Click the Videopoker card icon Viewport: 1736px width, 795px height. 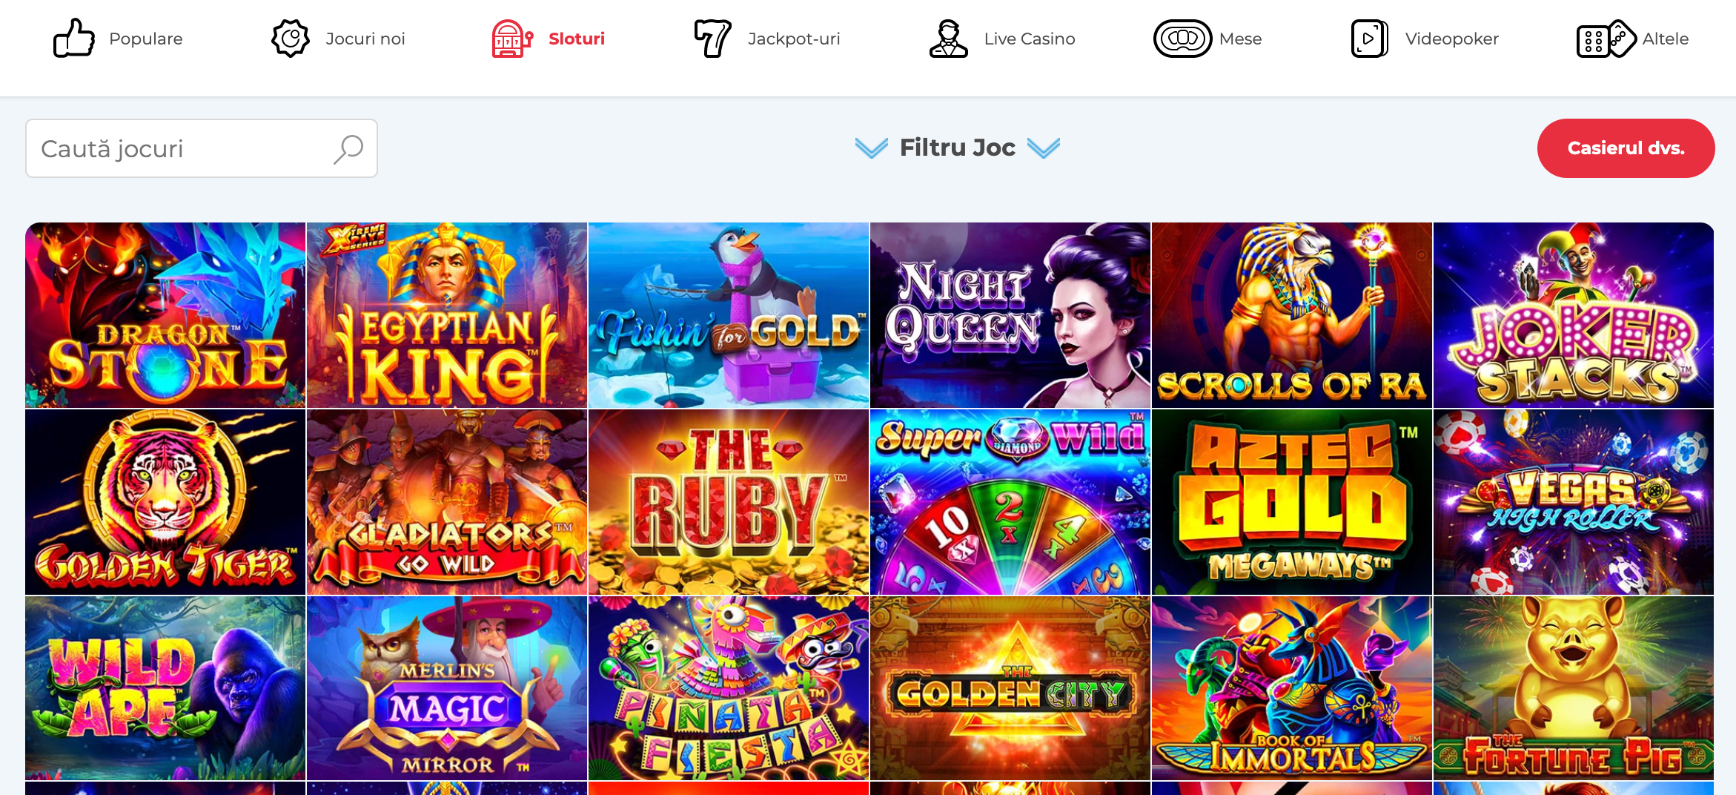coord(1369,39)
